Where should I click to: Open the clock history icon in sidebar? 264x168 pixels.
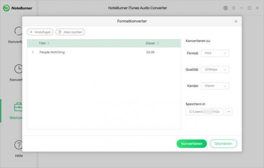(19, 69)
